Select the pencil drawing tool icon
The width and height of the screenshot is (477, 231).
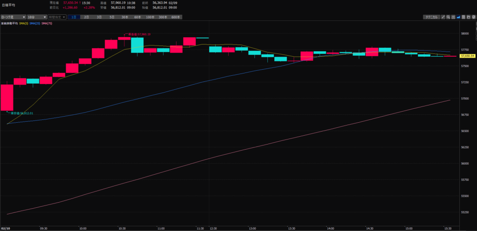click(x=443, y=17)
